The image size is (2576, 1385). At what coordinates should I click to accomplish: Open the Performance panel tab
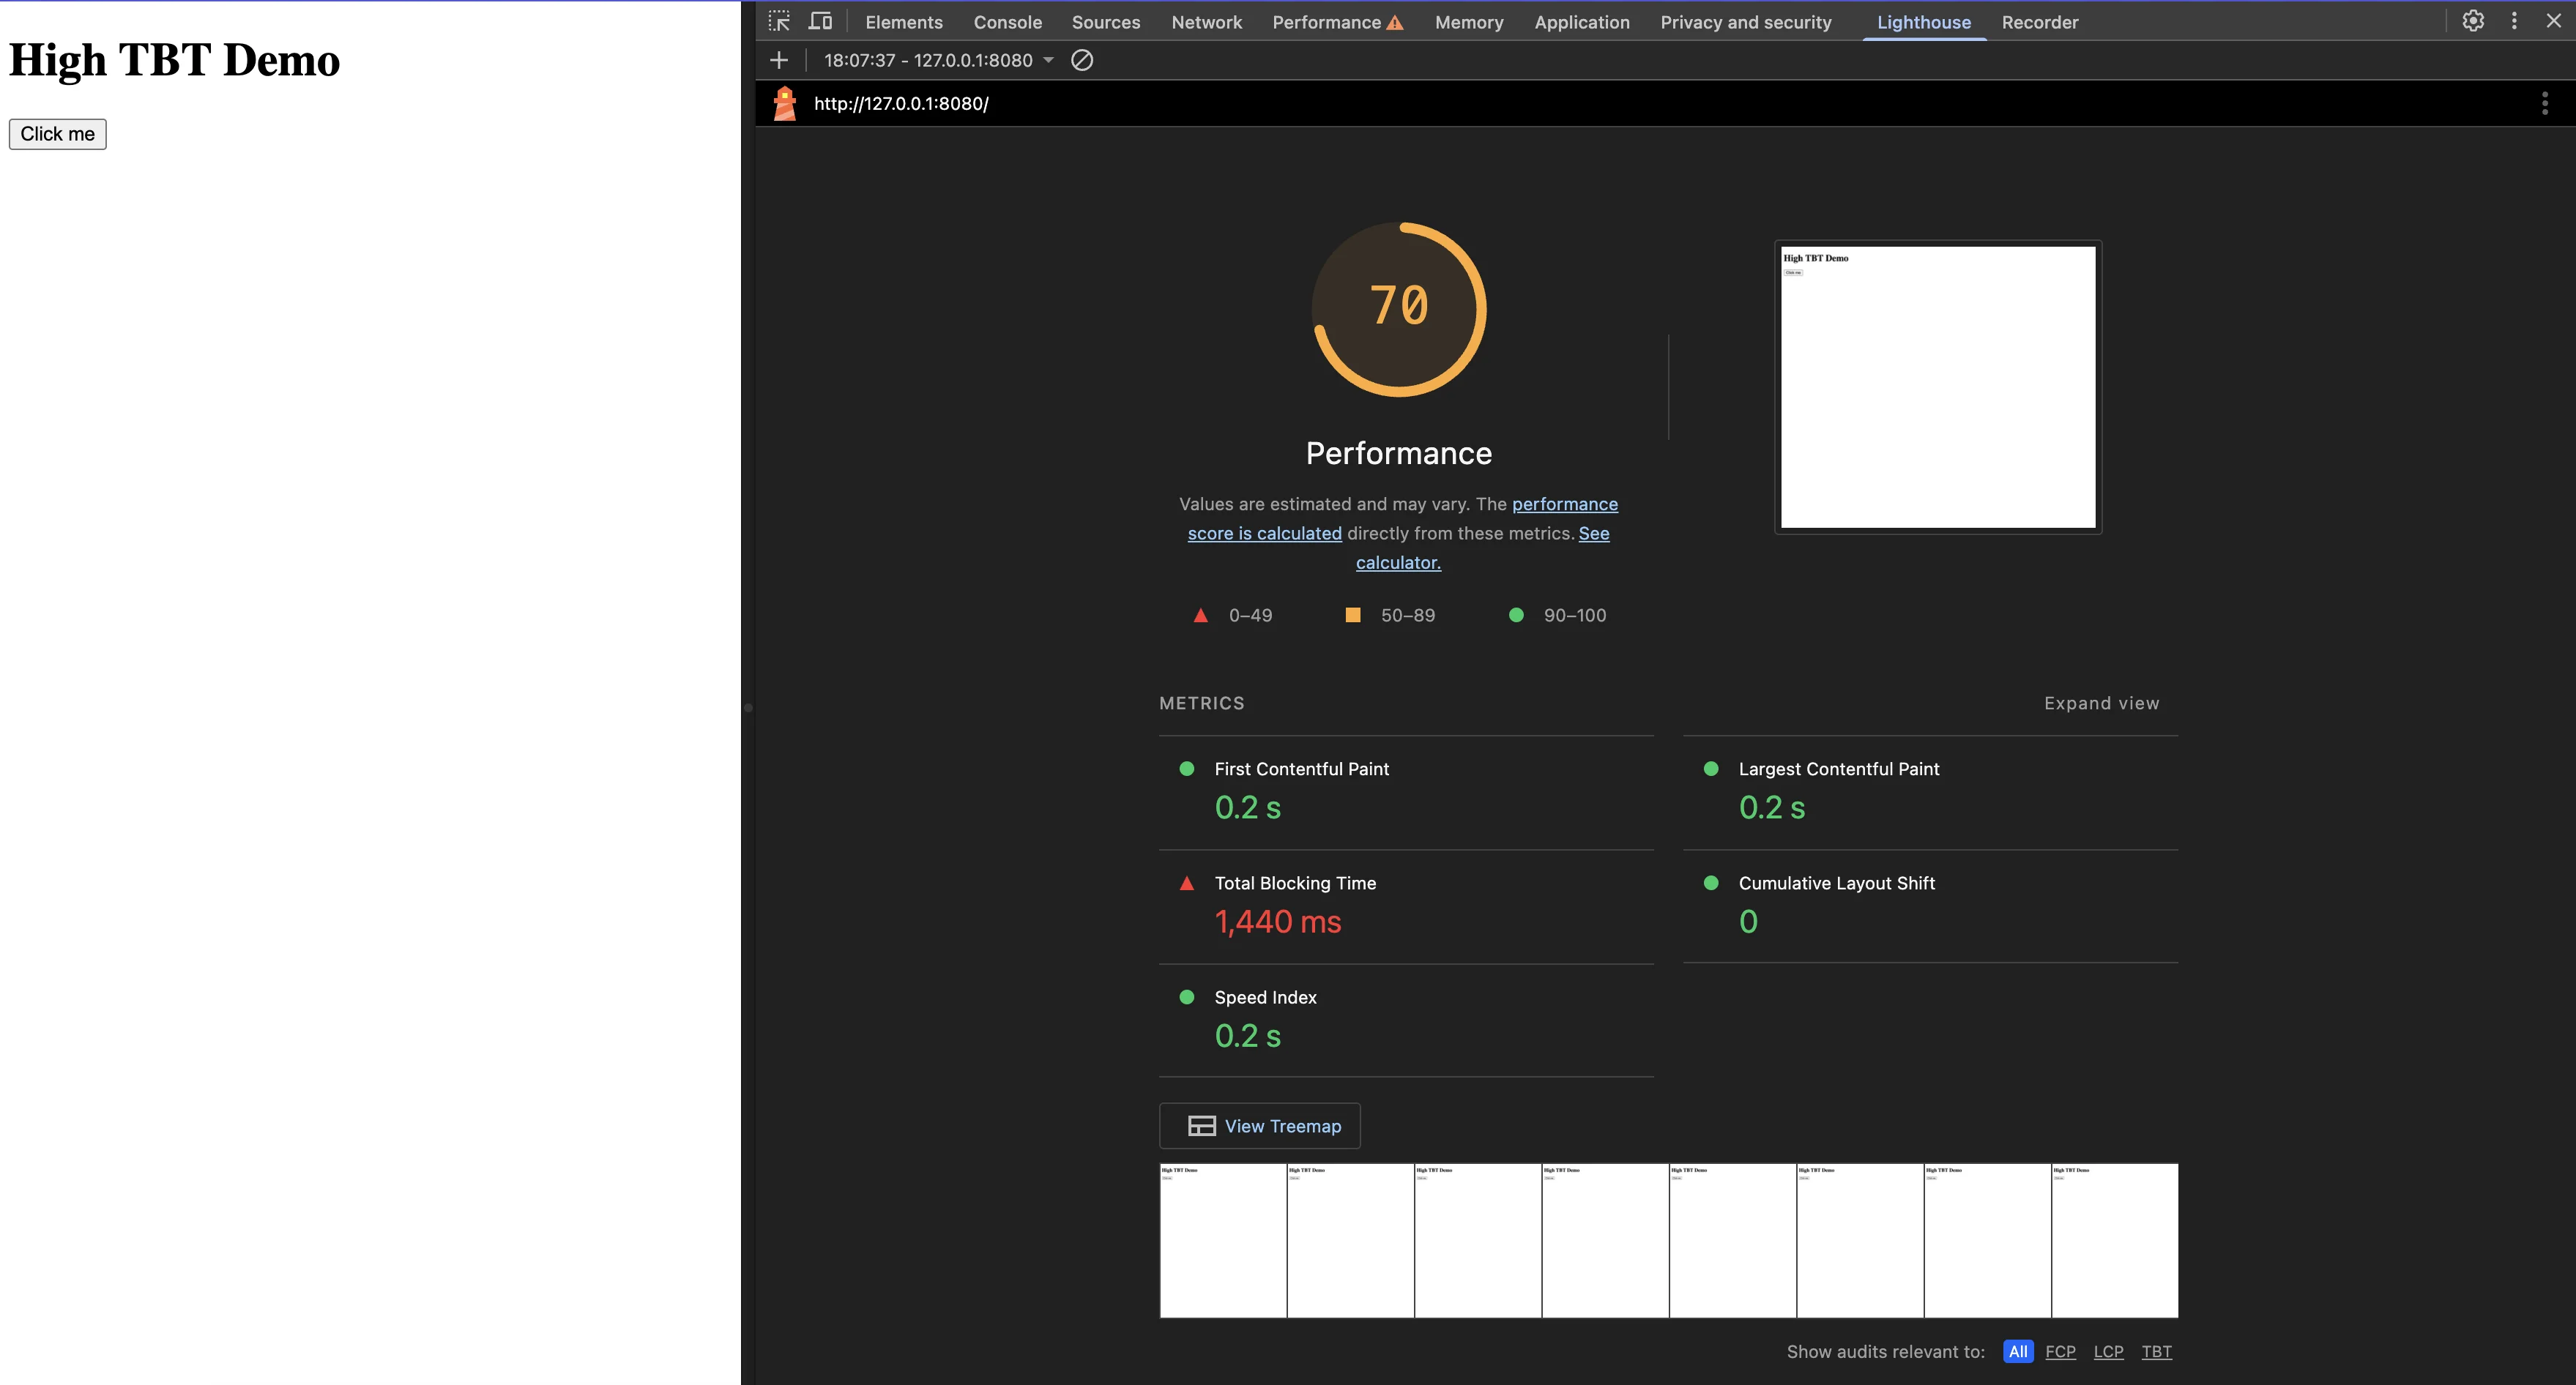point(1326,22)
